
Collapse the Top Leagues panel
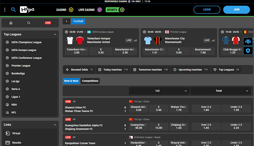[55, 34]
